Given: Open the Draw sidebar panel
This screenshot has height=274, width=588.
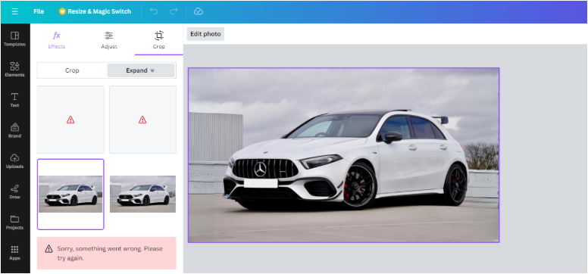Looking at the screenshot, I should click(14, 192).
